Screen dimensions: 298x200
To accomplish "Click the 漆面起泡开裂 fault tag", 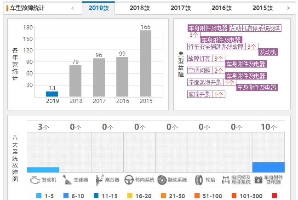I will tap(205, 82).
